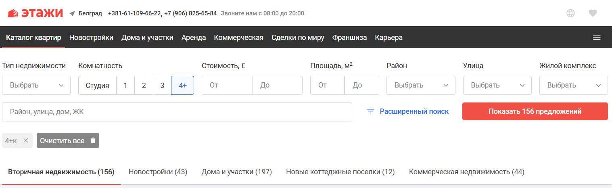The image size is (612, 188).
Task: Click the trash icon in Очистить все
Action: point(93,140)
